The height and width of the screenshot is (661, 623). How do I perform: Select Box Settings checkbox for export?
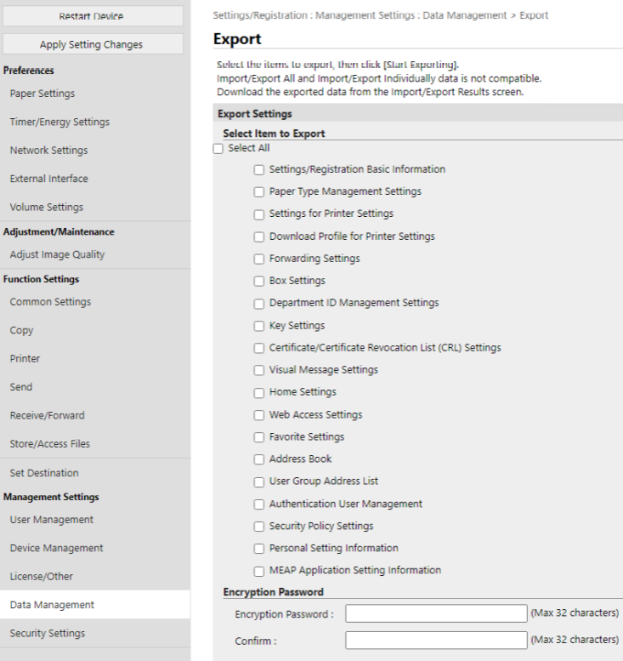[260, 281]
